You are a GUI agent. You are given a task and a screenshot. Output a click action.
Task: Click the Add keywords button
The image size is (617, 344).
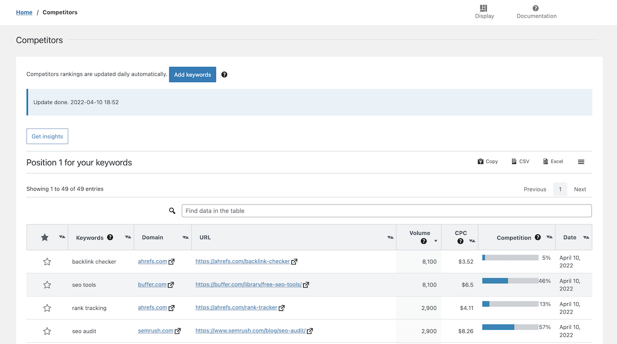click(192, 74)
